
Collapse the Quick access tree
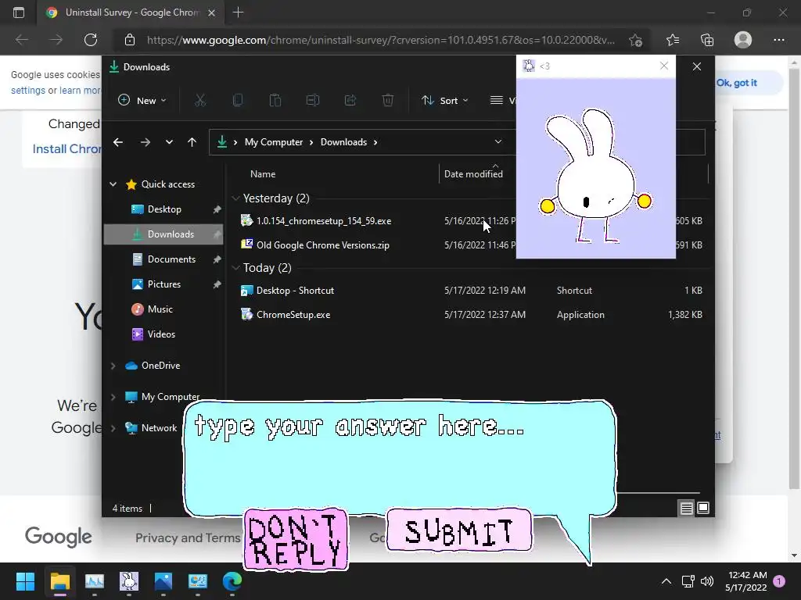click(x=113, y=184)
